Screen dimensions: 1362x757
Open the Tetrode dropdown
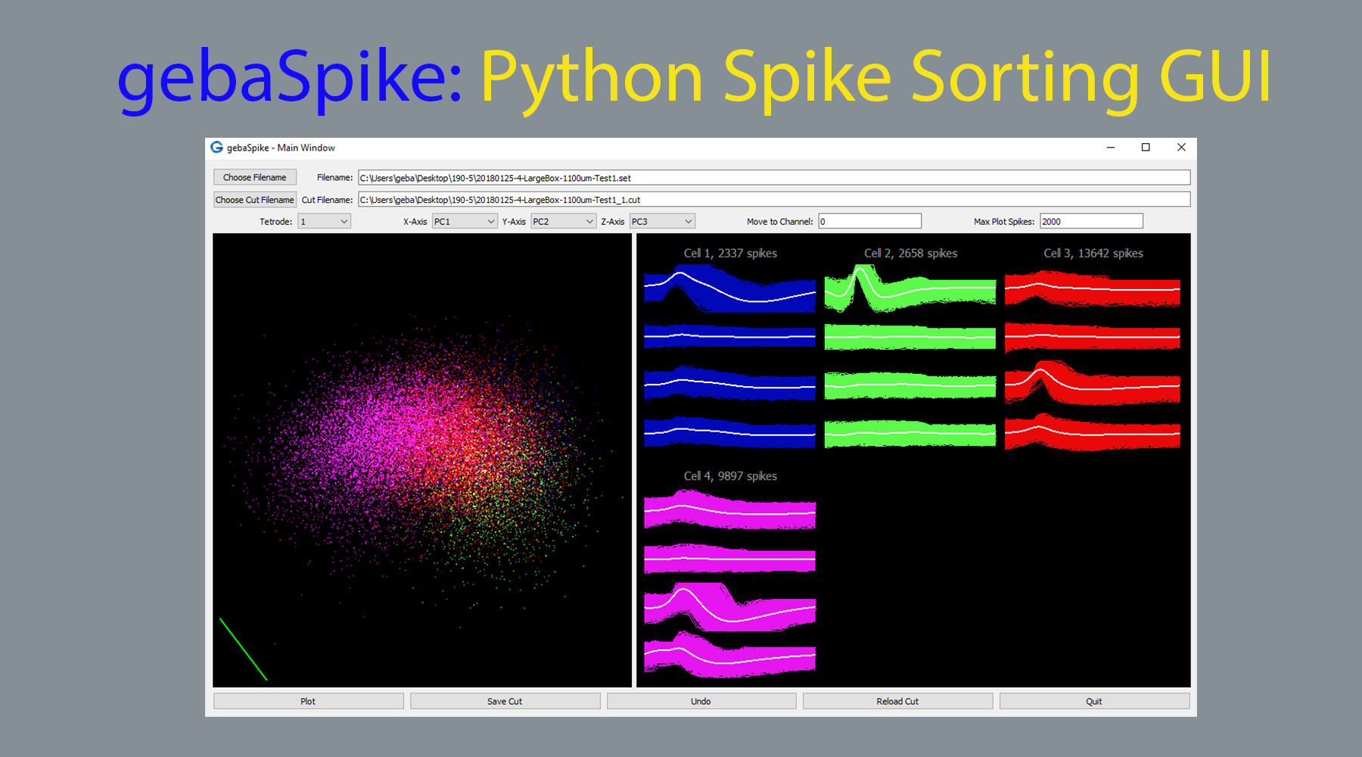[324, 222]
